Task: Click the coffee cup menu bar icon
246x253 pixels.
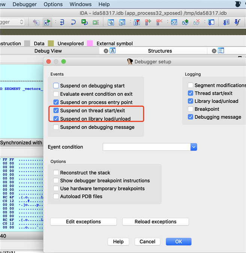Action: (x=238, y=4)
